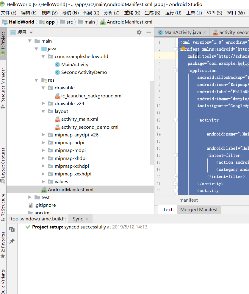Viewport: 249px width, 294px height.
Task: Switch to the MainActivity.java editor tab
Action: (x=182, y=32)
